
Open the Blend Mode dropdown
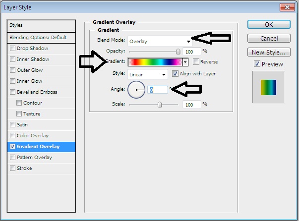160,41
